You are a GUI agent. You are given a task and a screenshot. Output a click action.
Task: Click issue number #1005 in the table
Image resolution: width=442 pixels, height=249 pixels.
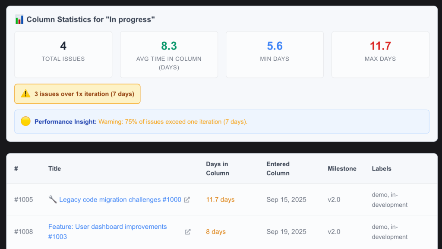[x=23, y=199]
